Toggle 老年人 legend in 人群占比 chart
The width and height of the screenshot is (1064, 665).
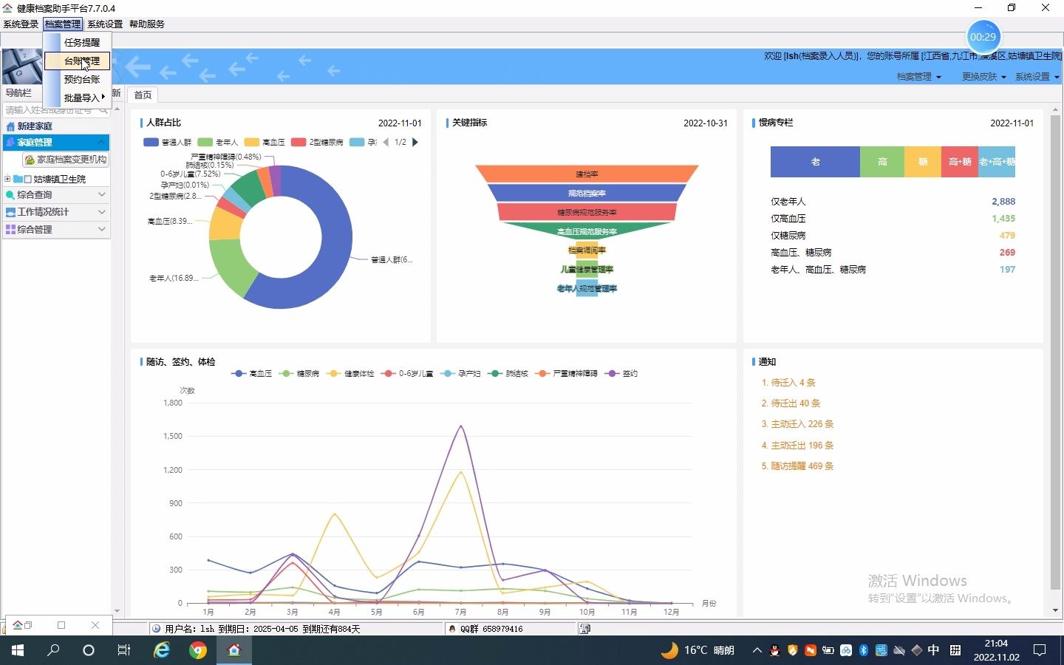(x=218, y=142)
